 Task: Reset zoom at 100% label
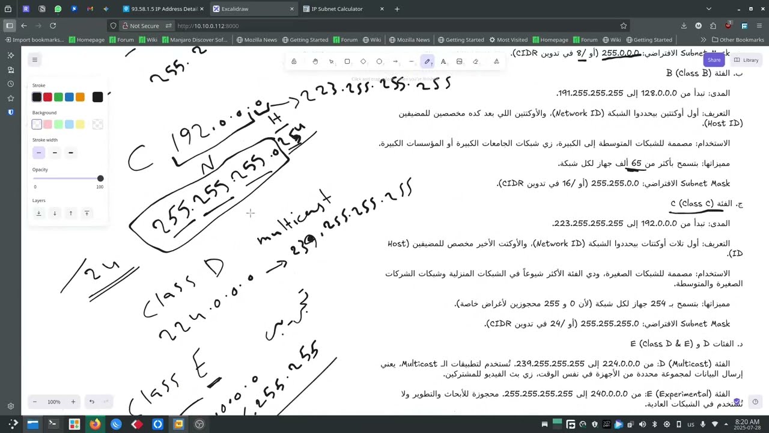[x=54, y=402]
